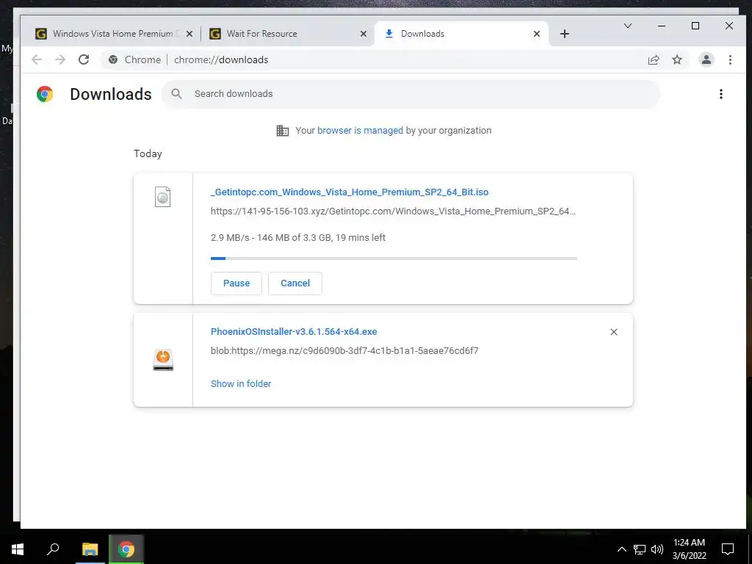The height and width of the screenshot is (564, 752).
Task: Maximize the Chrome window
Action: tap(695, 26)
